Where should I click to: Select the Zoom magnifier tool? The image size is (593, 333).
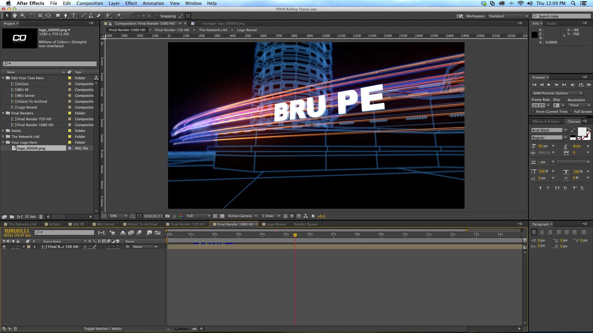(23, 16)
